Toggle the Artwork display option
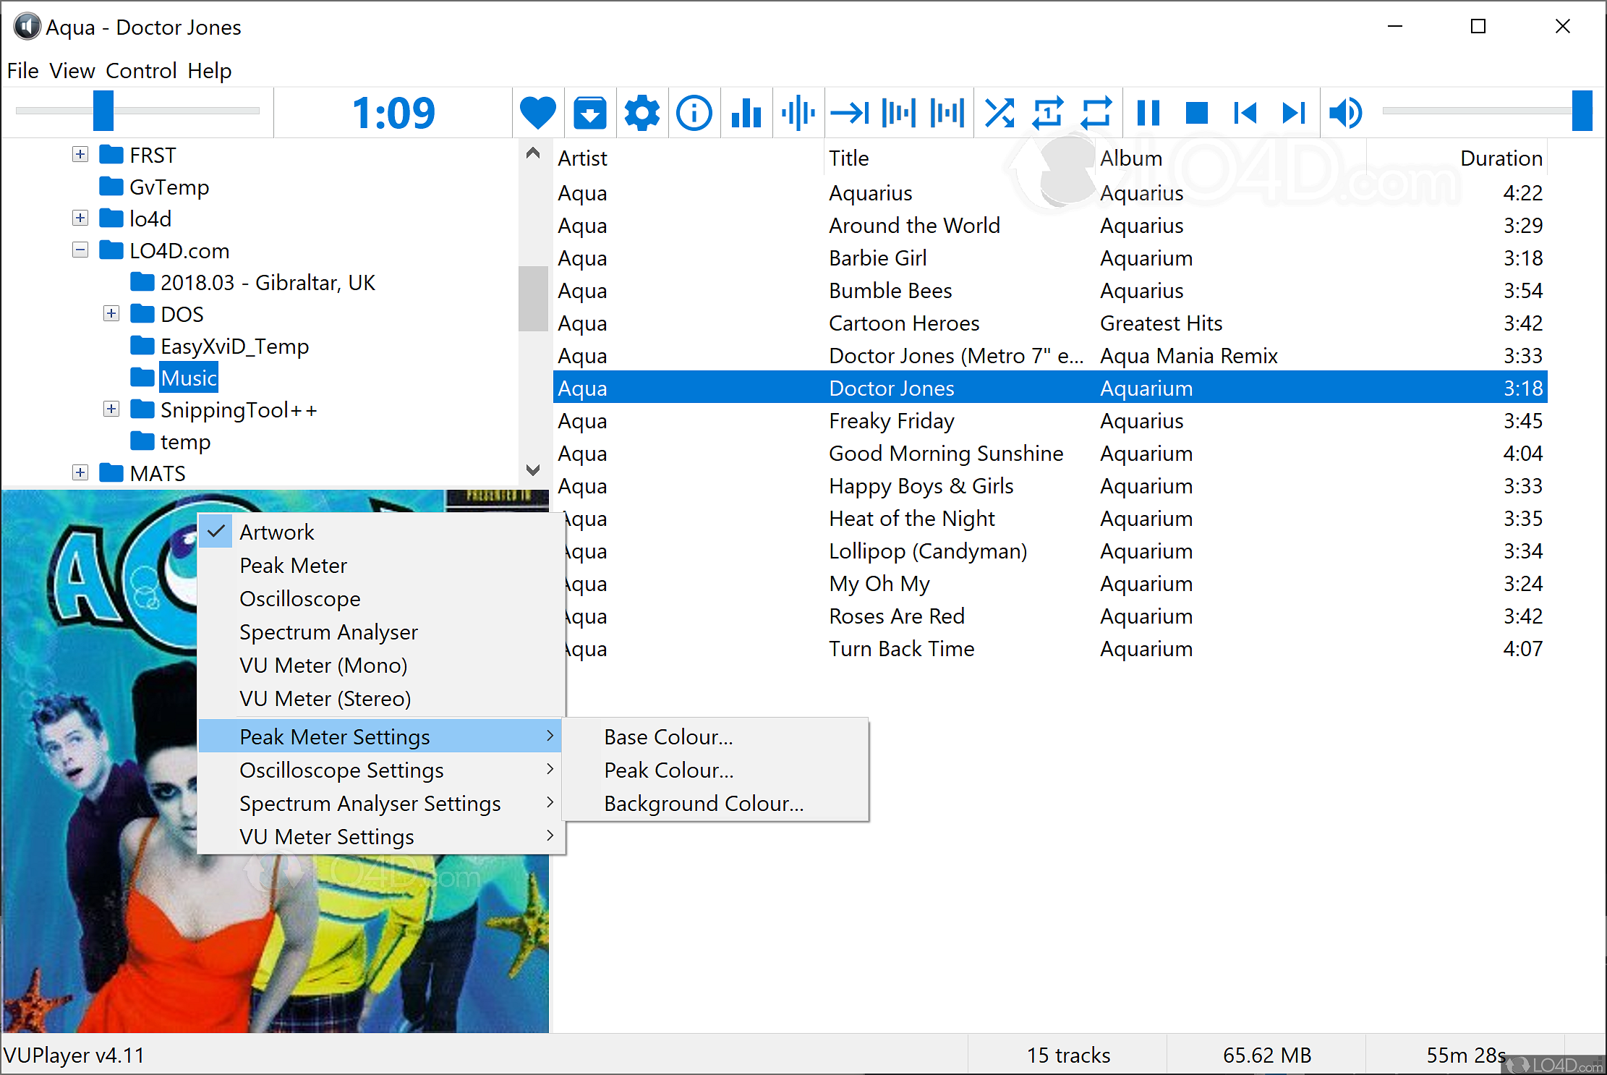 pos(277,532)
